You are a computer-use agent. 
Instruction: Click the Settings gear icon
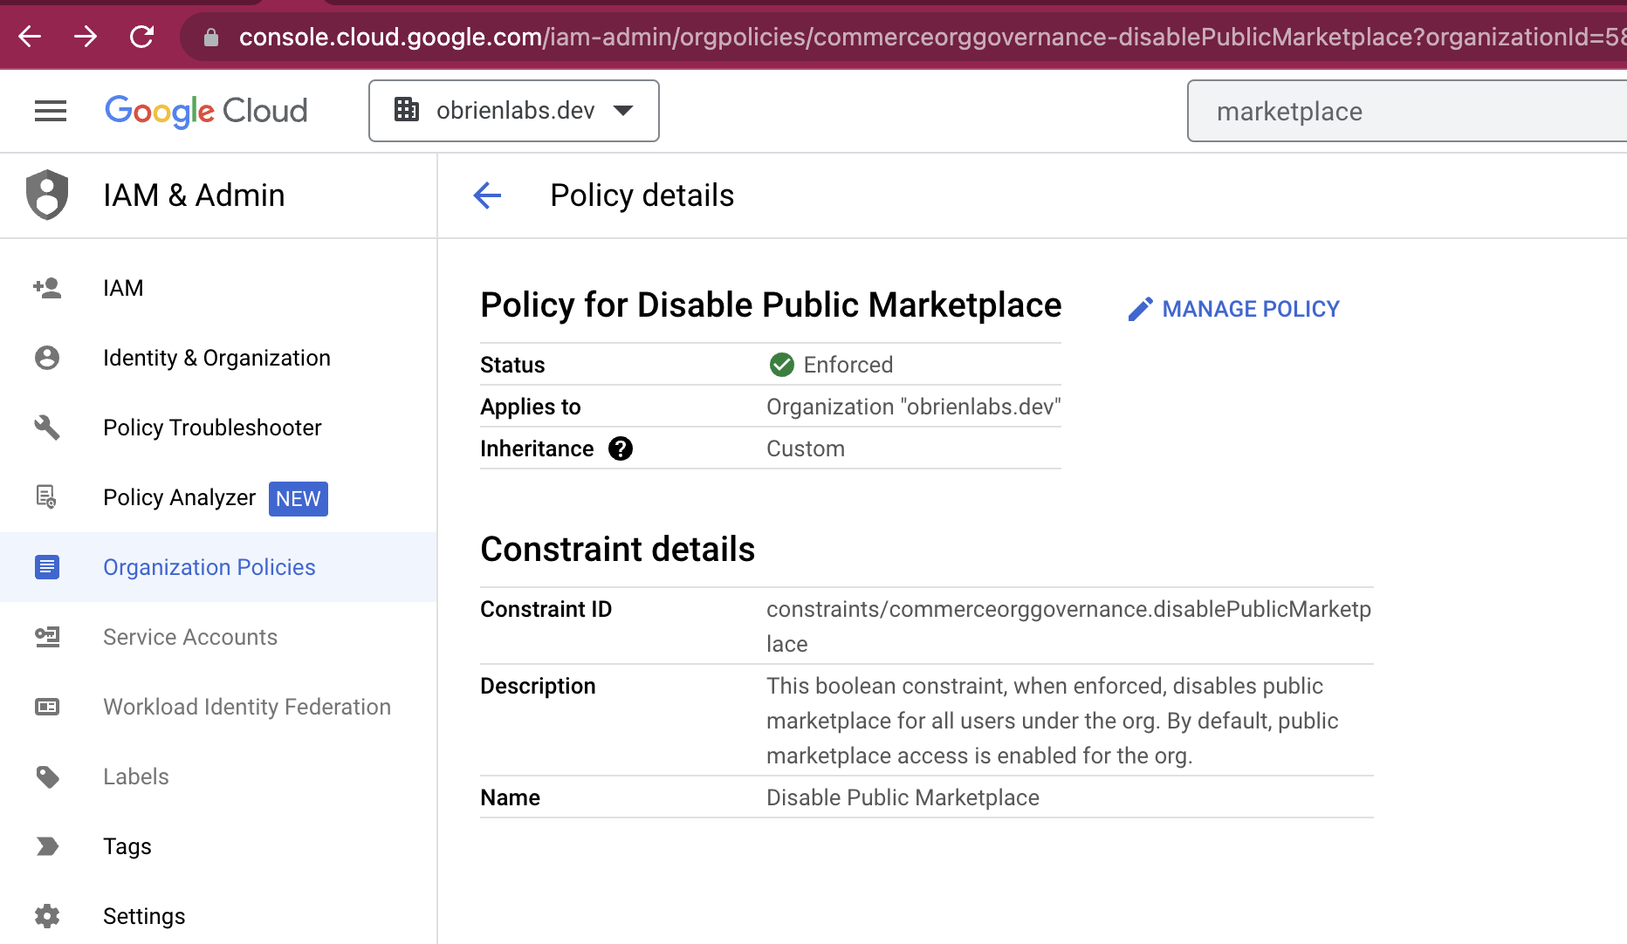click(x=46, y=916)
